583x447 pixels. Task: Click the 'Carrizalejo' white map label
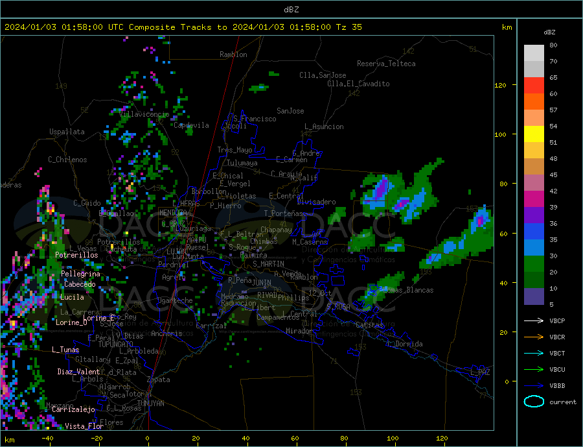click(73, 410)
